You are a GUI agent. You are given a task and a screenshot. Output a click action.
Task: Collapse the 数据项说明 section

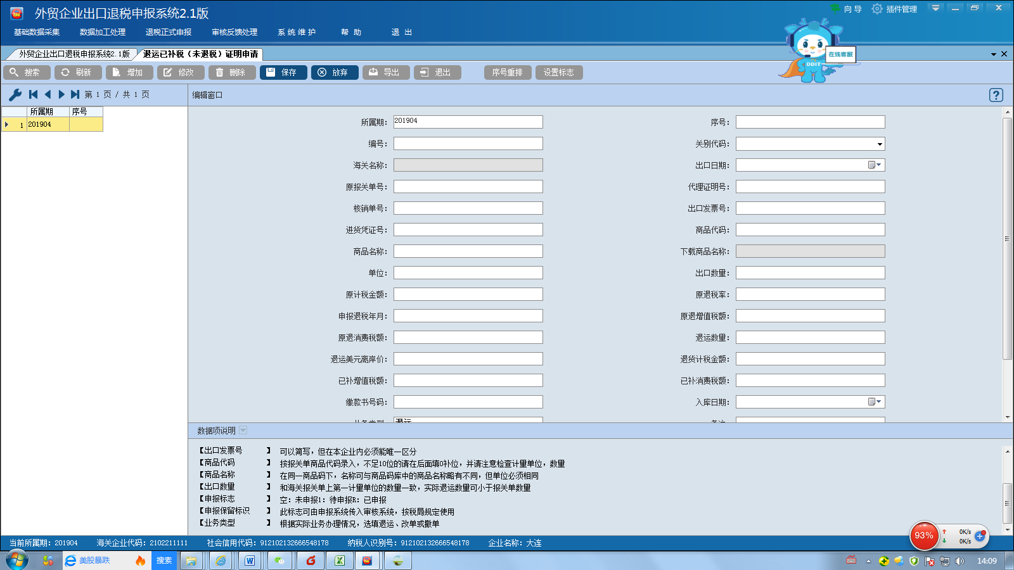click(x=243, y=431)
